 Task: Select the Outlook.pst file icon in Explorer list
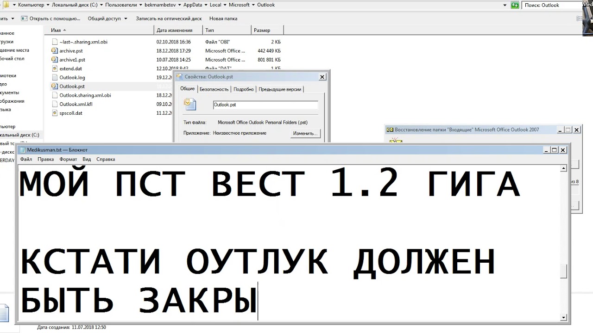(54, 86)
